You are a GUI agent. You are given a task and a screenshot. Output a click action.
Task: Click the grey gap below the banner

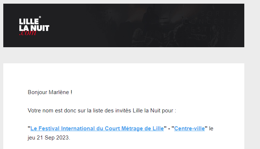tap(124, 55)
